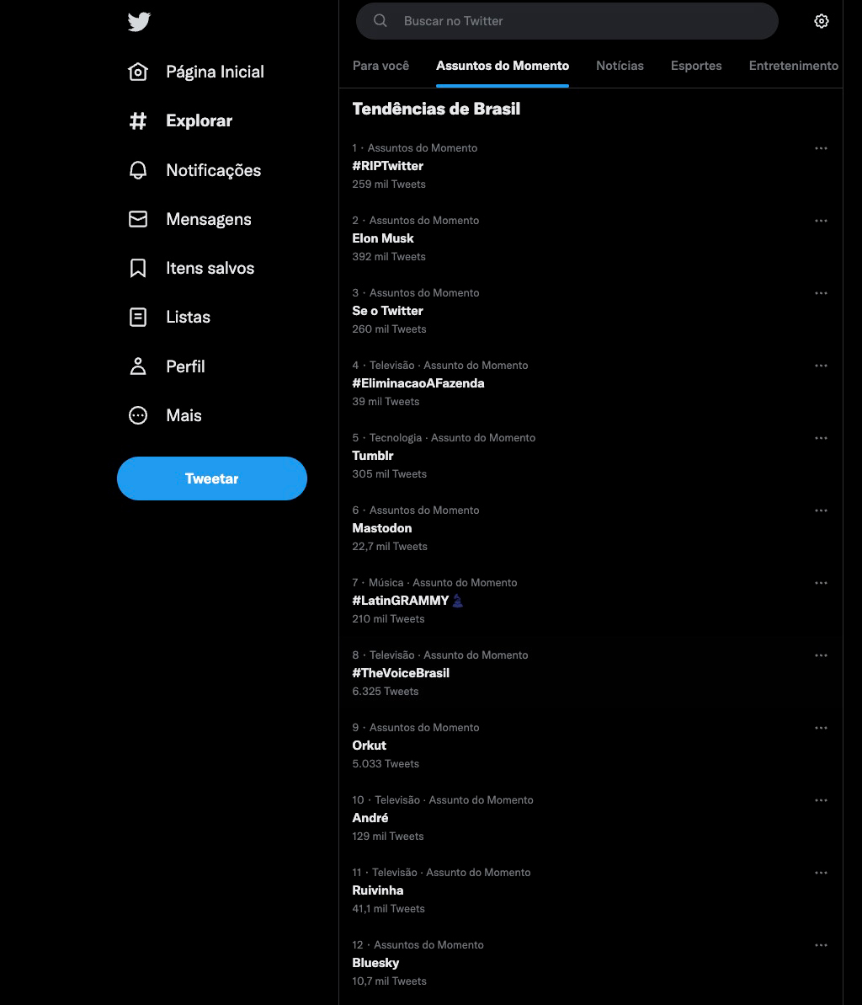
Task: Click the Buscar no Twitter search field
Action: coord(567,21)
